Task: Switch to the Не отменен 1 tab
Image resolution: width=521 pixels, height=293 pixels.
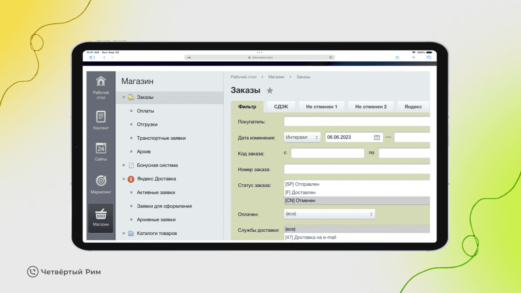Action: point(322,107)
